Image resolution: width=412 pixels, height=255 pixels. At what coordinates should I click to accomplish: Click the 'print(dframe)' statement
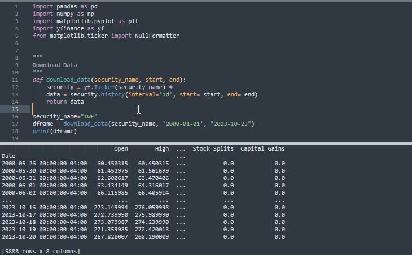pos(54,131)
